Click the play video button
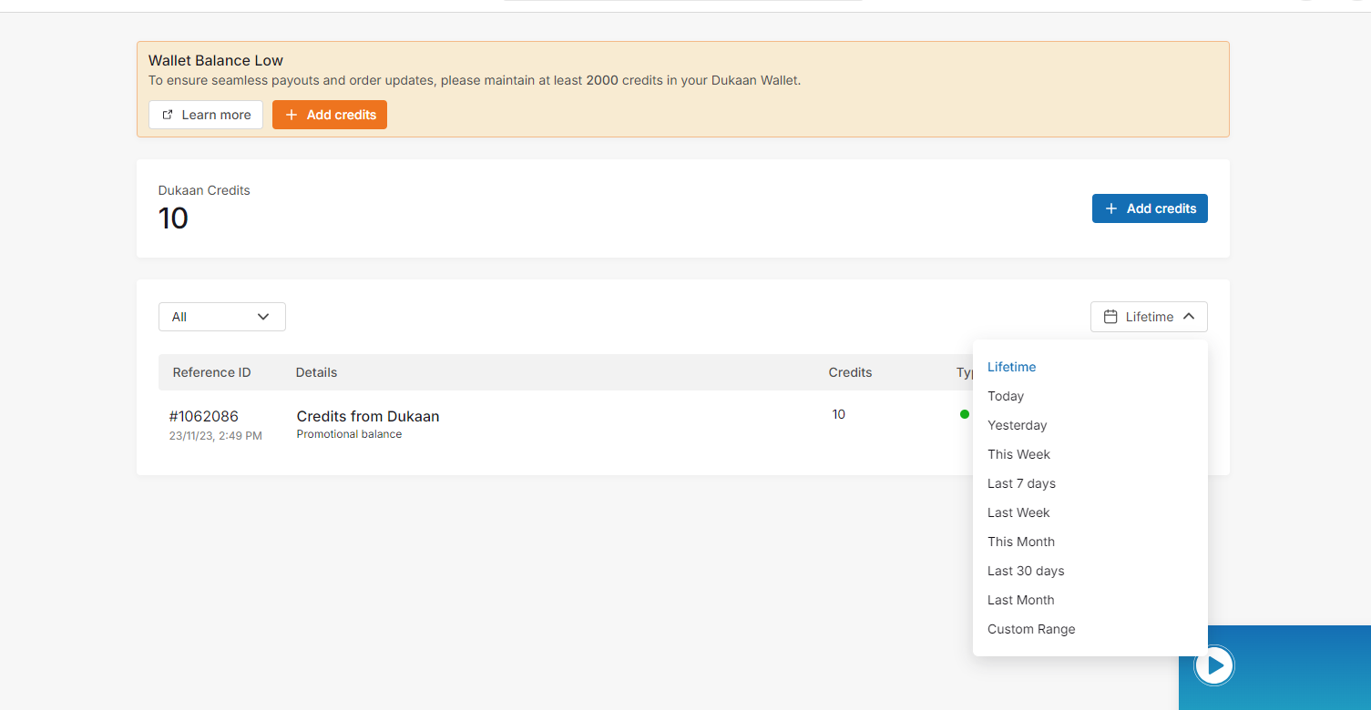This screenshot has width=1371, height=710. coord(1214,666)
